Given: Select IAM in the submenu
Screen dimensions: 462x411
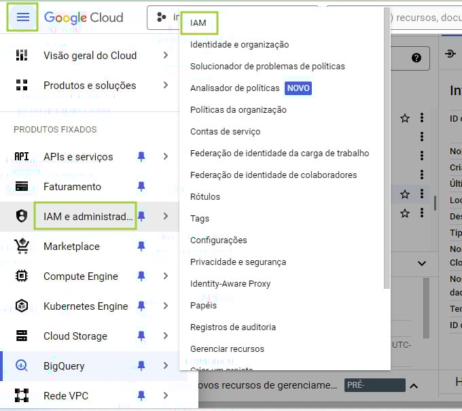Looking at the screenshot, I should click(198, 23).
